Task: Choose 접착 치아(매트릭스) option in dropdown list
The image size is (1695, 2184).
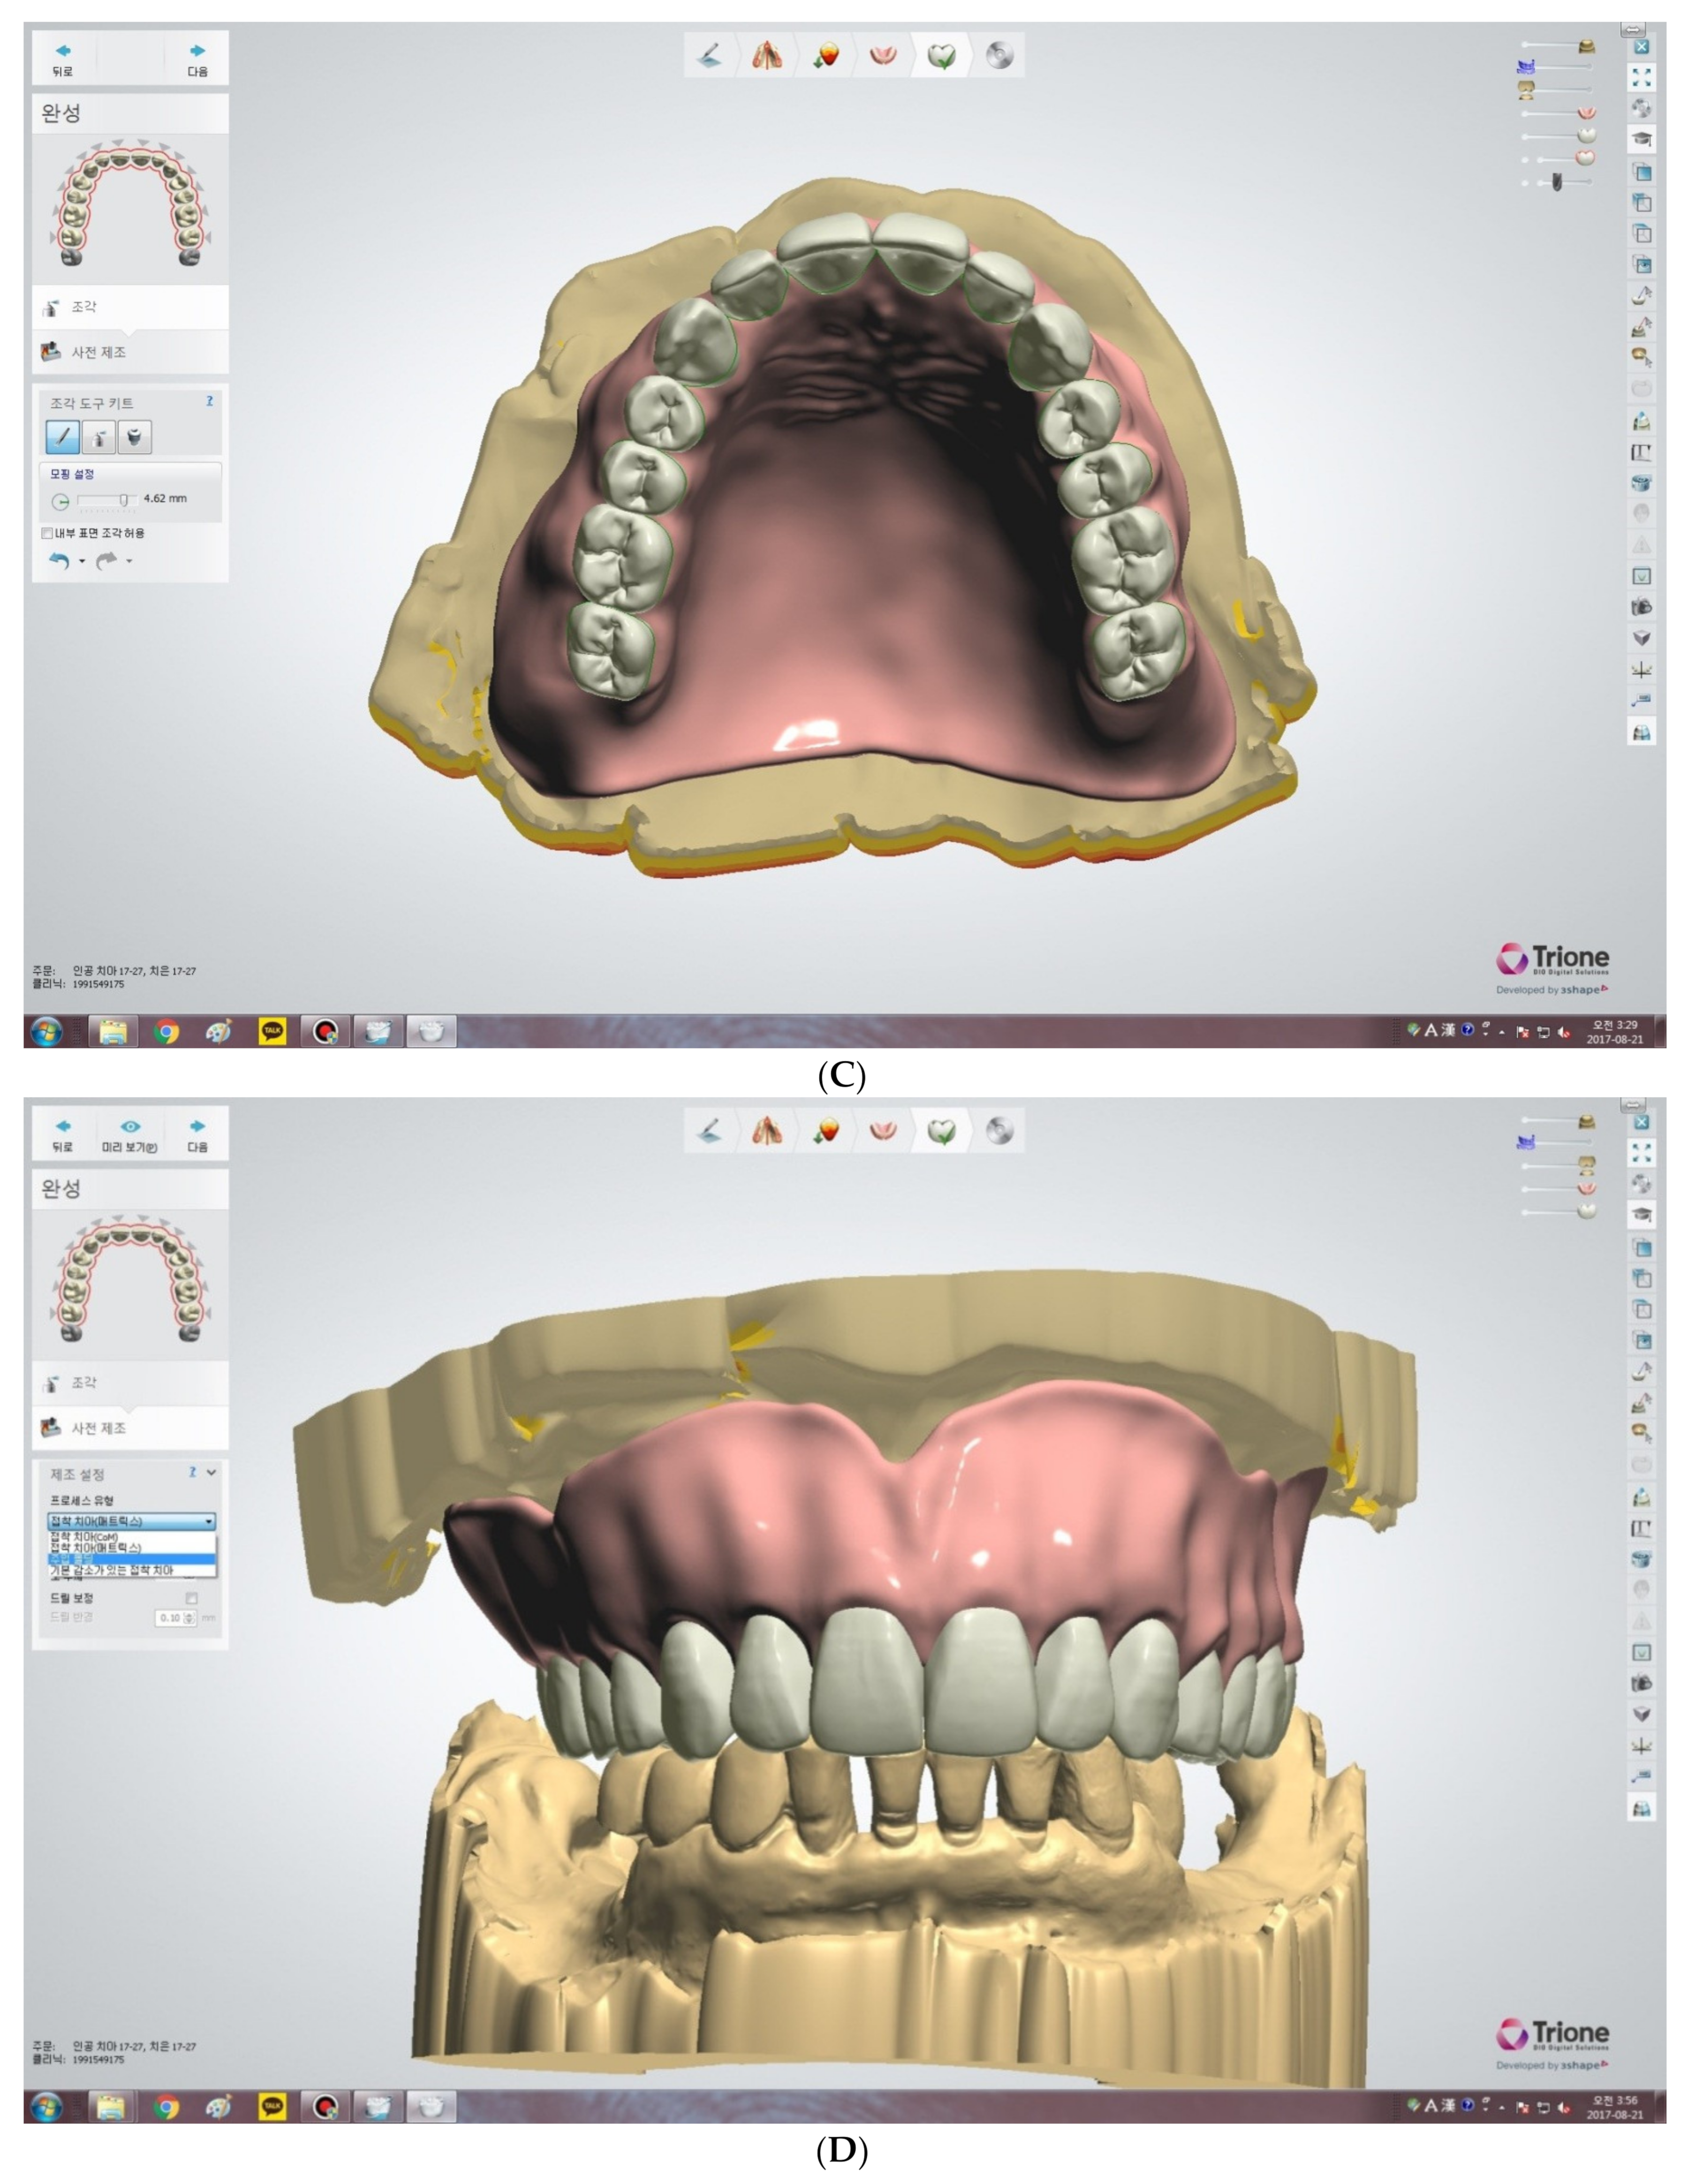Action: coord(131,1548)
